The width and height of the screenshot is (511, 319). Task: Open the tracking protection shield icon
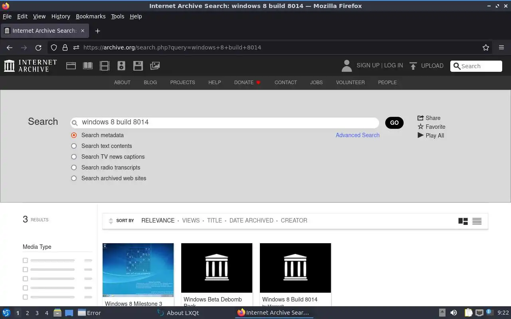[x=54, y=47]
